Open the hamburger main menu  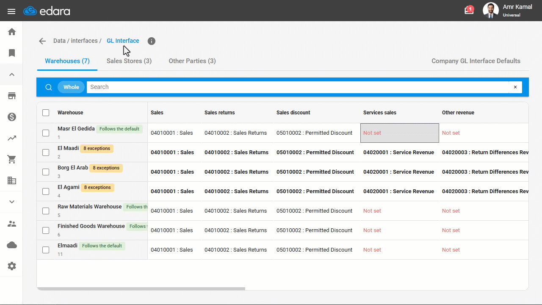(11, 11)
